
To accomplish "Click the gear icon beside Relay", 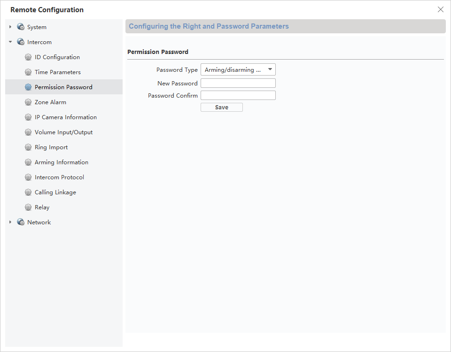I will pos(28,207).
